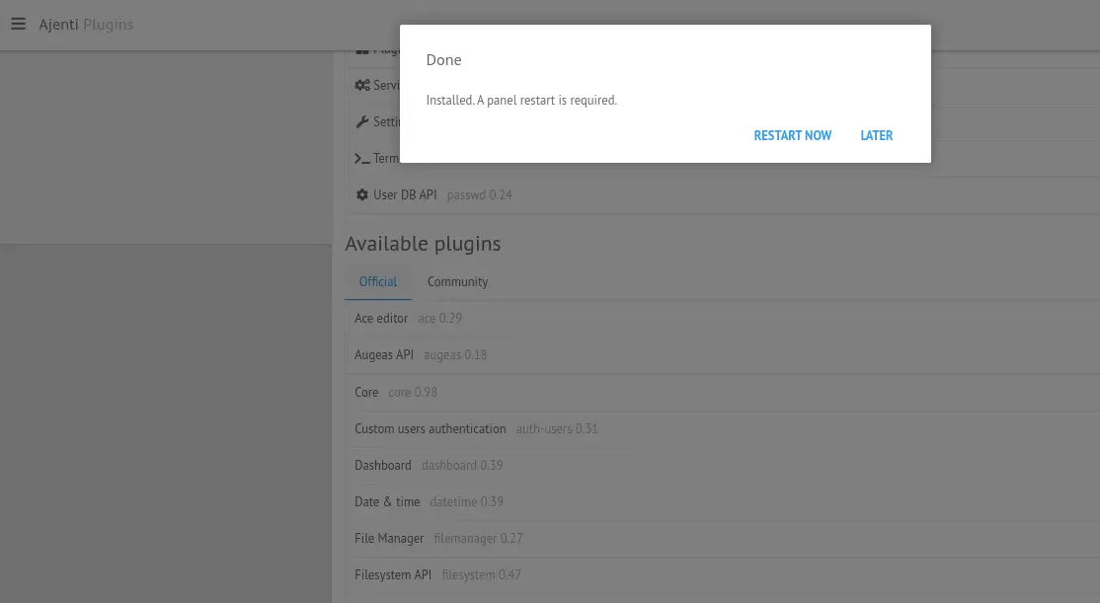Open the Community plugins tab
The height and width of the screenshot is (603, 1100).
(x=457, y=282)
